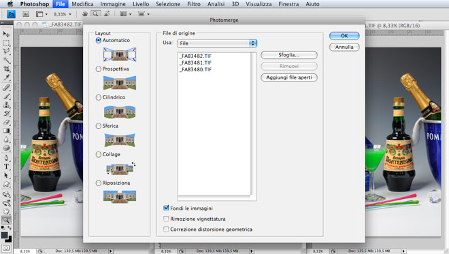Launch Bridge from the Br icon
Image resolution: width=449 pixels, height=254 pixels.
[26, 14]
